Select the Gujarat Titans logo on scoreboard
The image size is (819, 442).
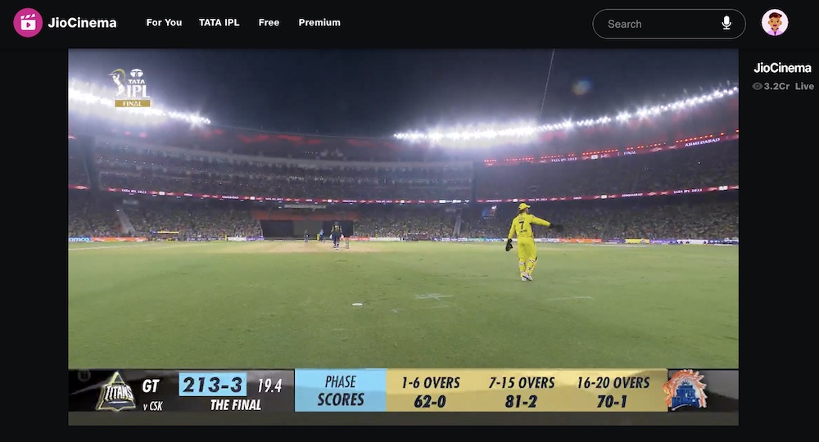(x=116, y=391)
